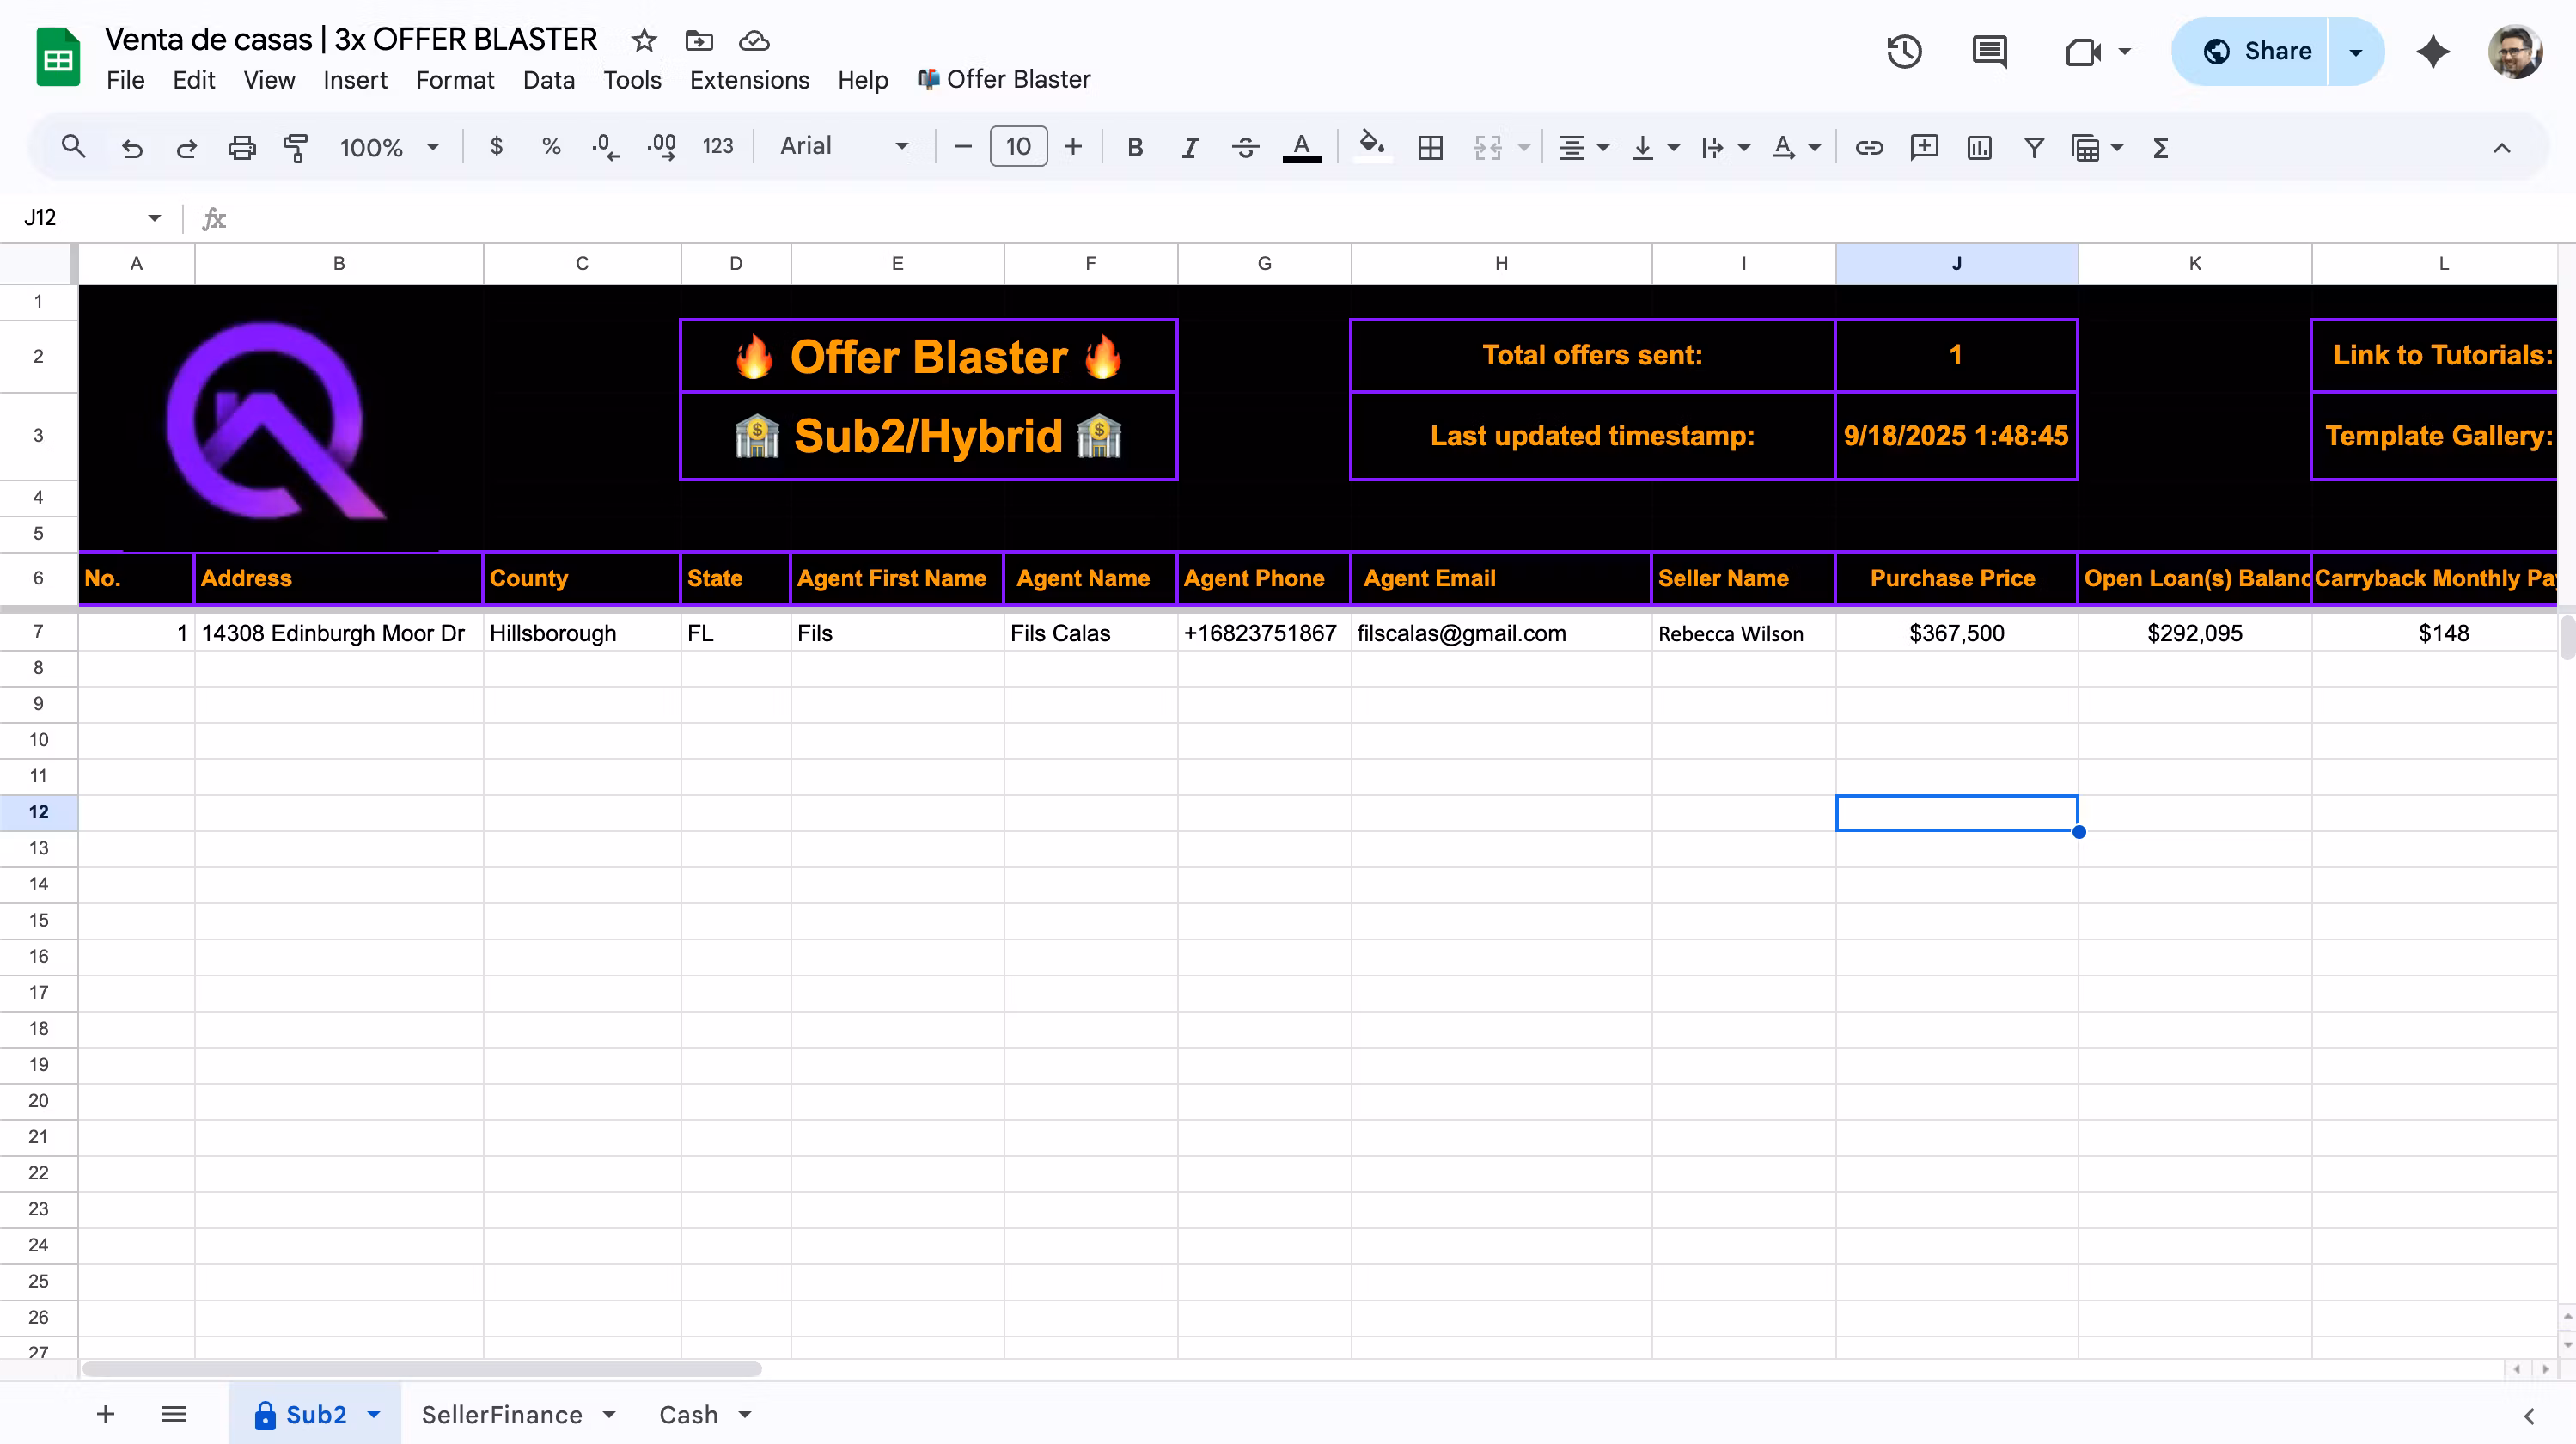The width and height of the screenshot is (2576, 1444).
Task: Toggle strikethrough formatting
Action: (x=1245, y=148)
